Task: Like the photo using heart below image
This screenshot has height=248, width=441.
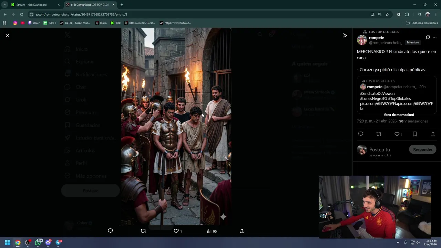Action: coord(176,231)
